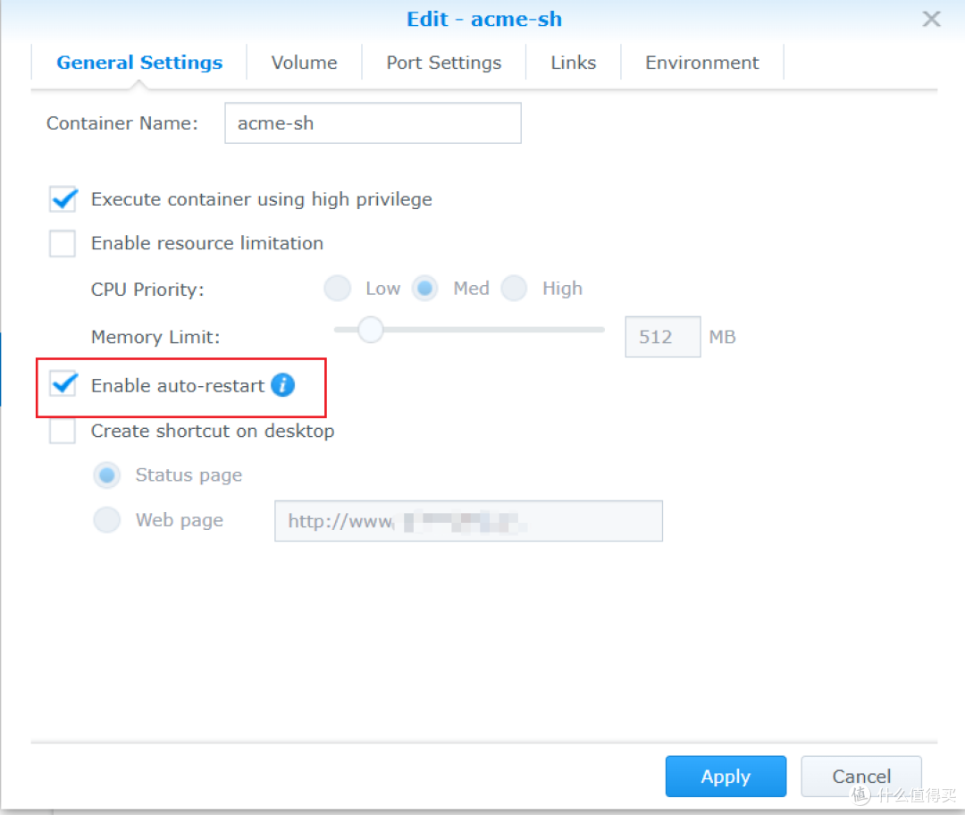Click the Memory Limit slider handle
The height and width of the screenshot is (815, 965).
pyautogui.click(x=370, y=330)
